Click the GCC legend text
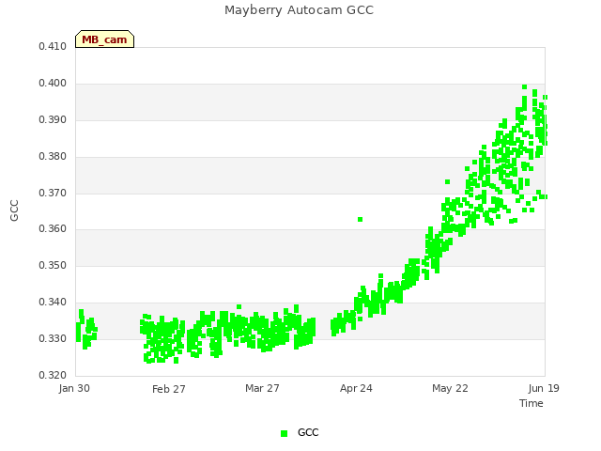The height and width of the screenshot is (451, 601). (308, 432)
